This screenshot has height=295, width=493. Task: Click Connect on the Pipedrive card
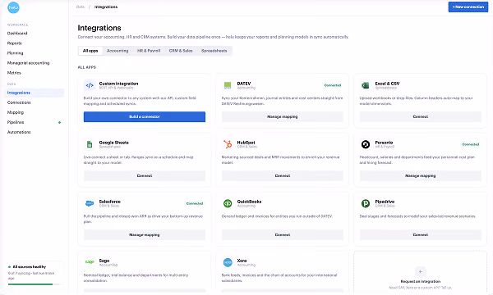pyautogui.click(x=421, y=235)
